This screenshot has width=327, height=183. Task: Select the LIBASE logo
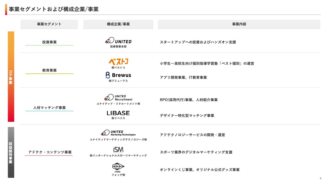coord(118,113)
